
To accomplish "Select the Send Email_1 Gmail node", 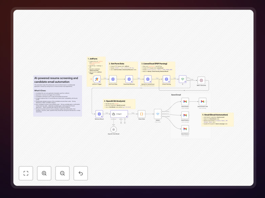I will tap(185, 102).
